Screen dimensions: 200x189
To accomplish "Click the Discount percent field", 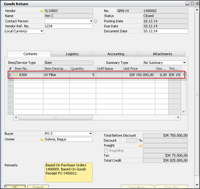I will tap(132, 141).
